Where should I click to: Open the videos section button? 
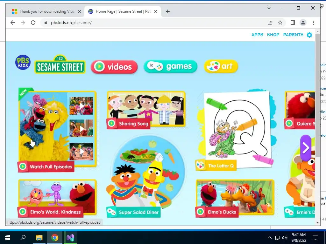pos(114,67)
